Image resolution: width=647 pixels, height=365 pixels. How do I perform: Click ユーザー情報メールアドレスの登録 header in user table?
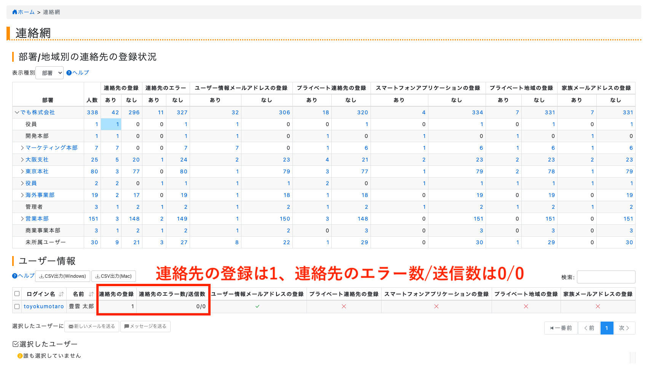(257, 294)
